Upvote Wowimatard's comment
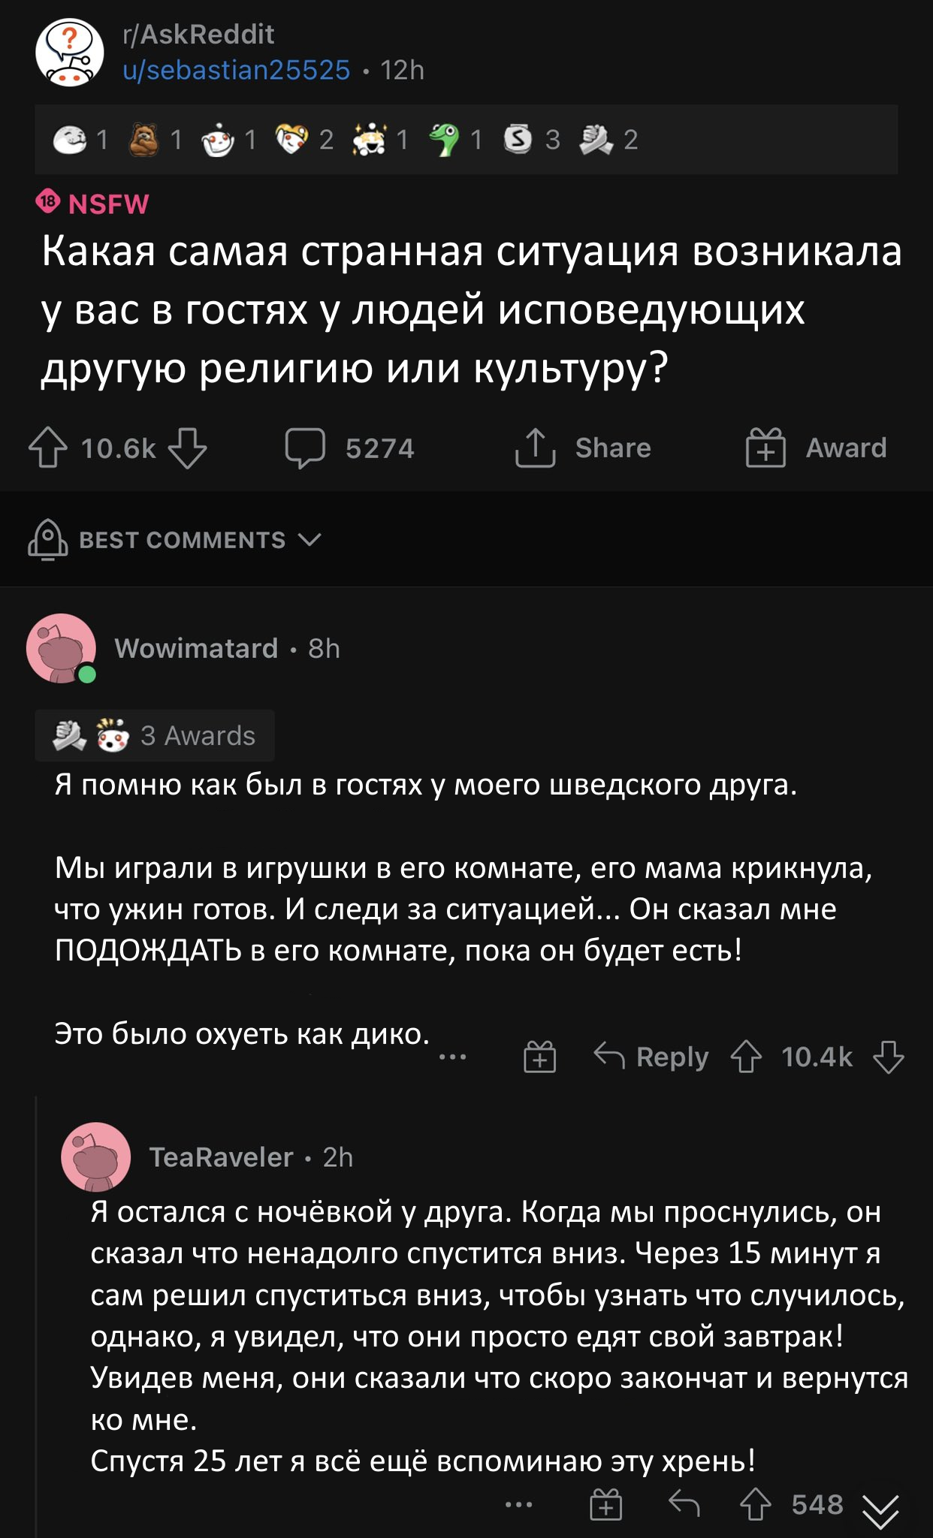 (746, 1057)
